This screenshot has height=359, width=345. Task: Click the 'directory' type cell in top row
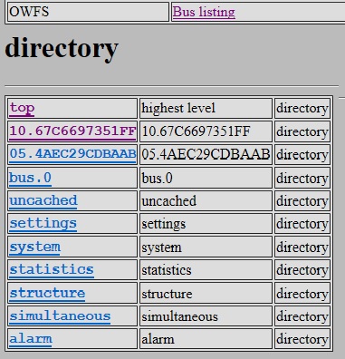pos(302,108)
